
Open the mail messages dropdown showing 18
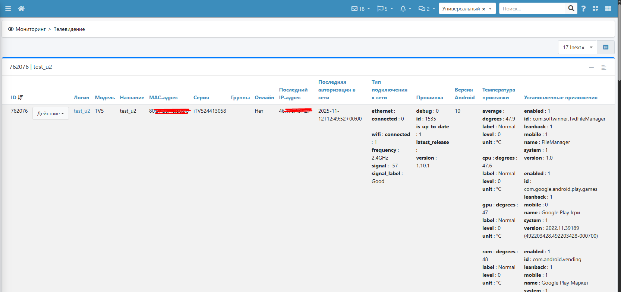(360, 9)
